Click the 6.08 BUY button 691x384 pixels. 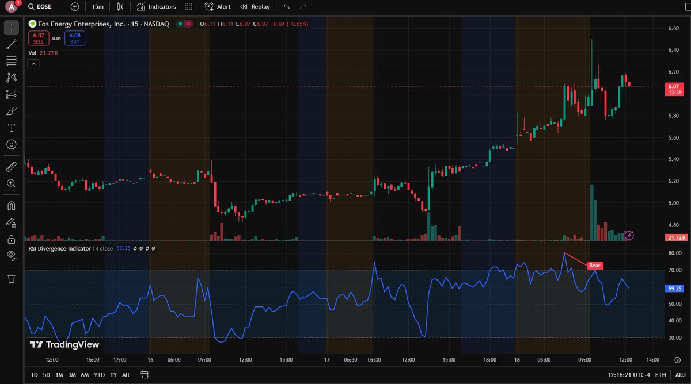(x=75, y=39)
